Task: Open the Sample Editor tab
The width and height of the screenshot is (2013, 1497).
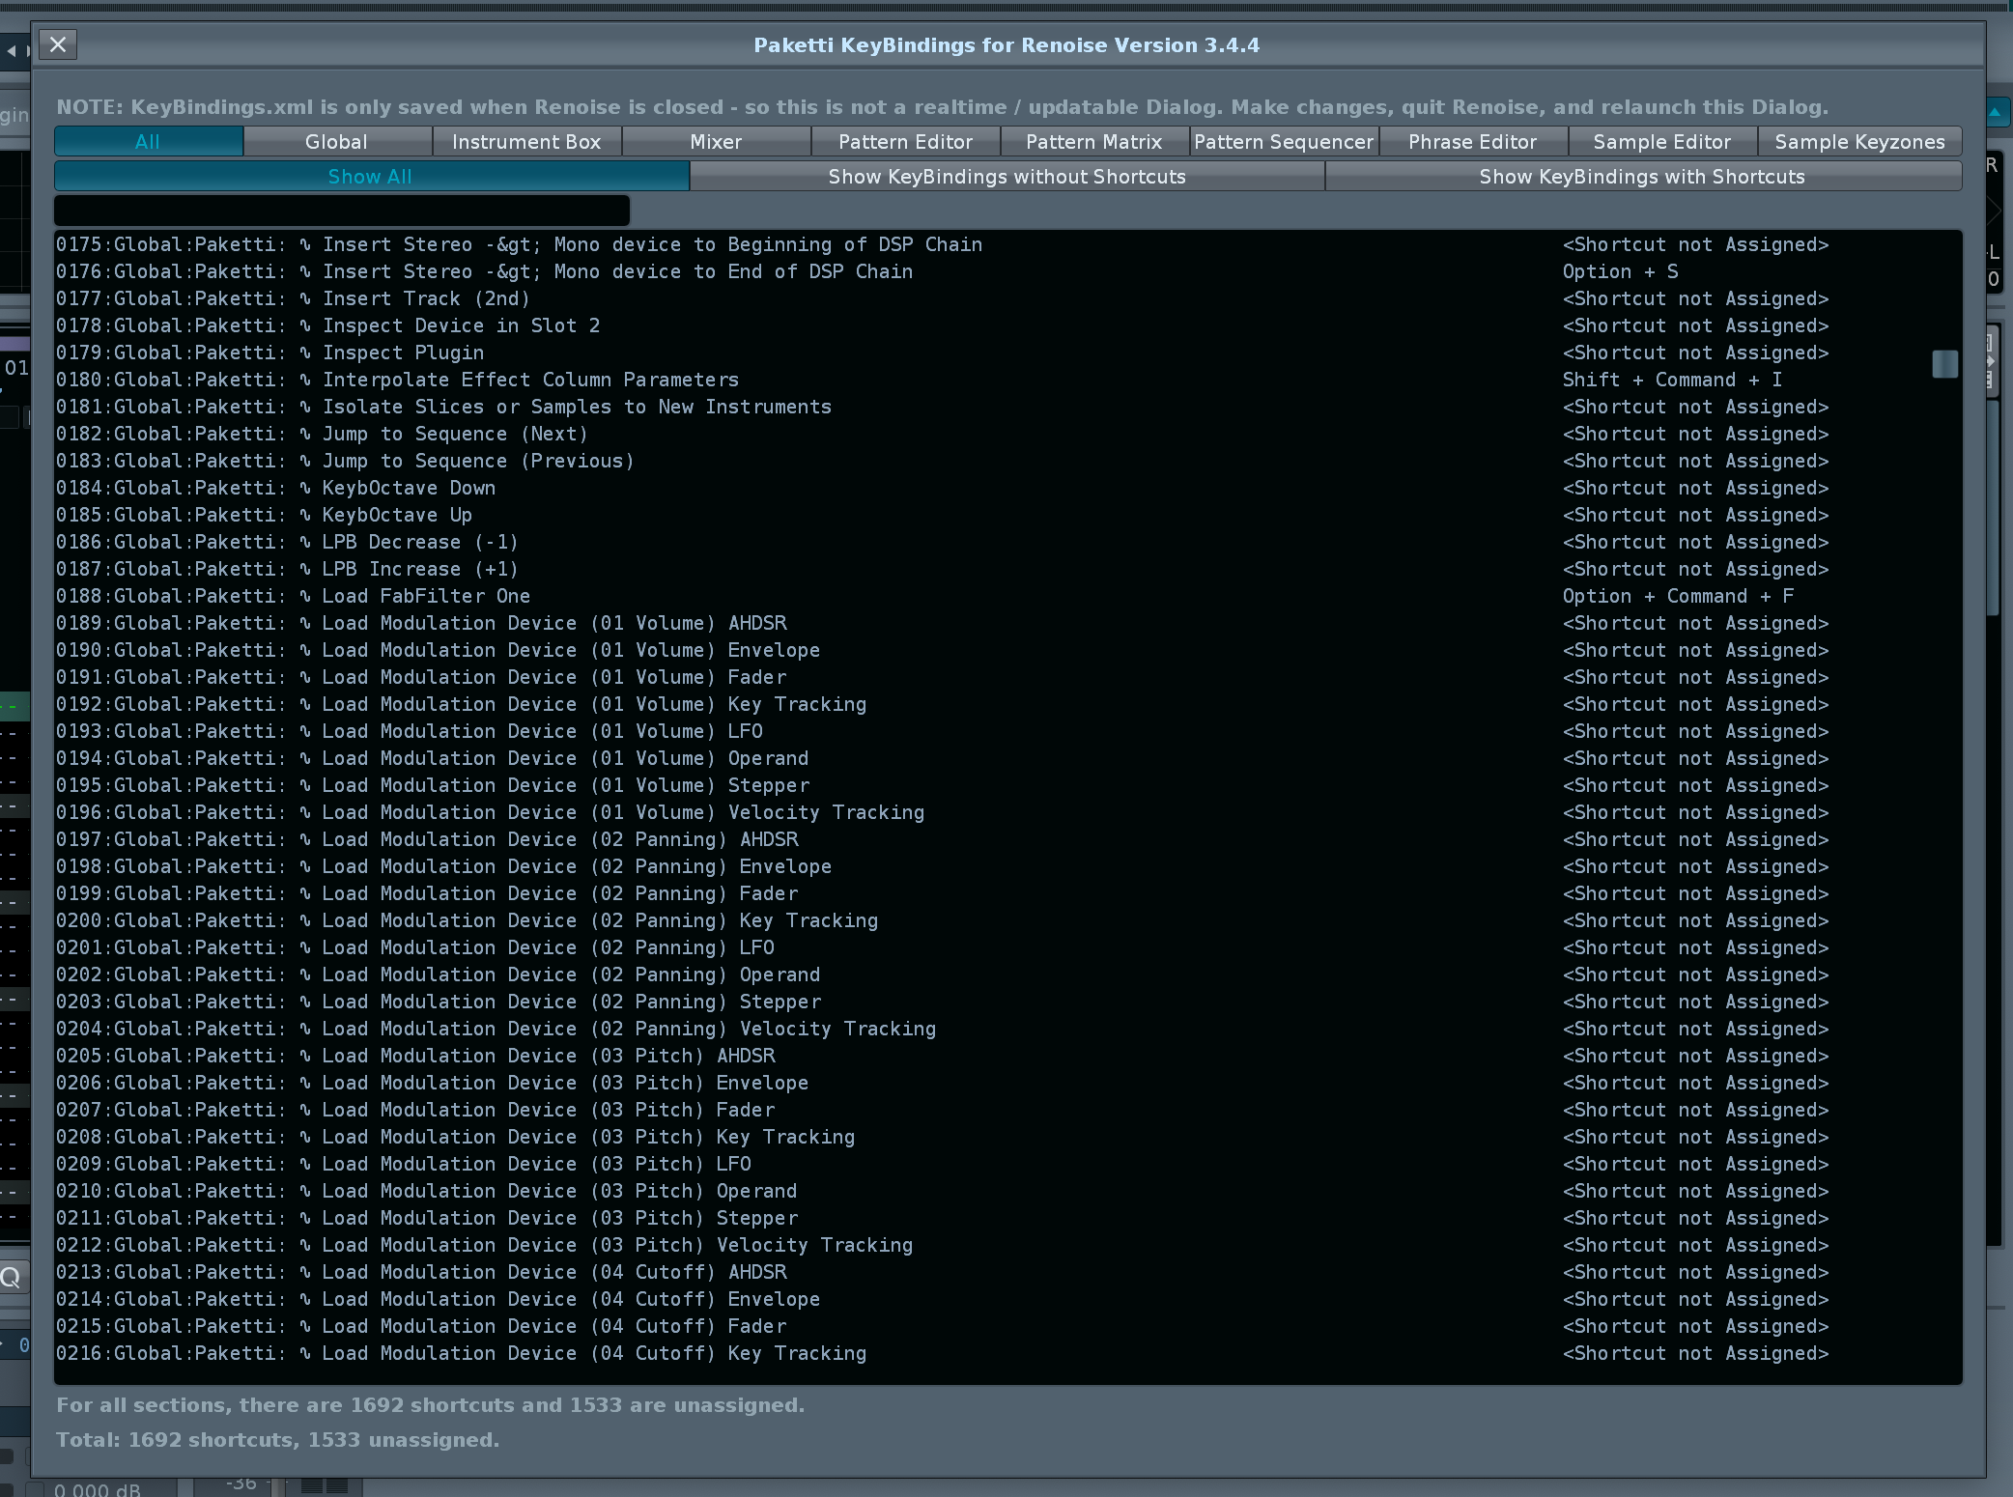Action: pyautogui.click(x=1661, y=142)
